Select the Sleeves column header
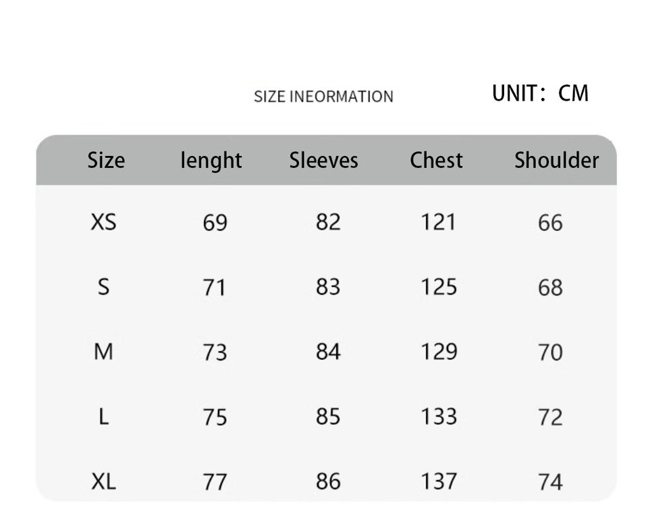 coord(323,161)
